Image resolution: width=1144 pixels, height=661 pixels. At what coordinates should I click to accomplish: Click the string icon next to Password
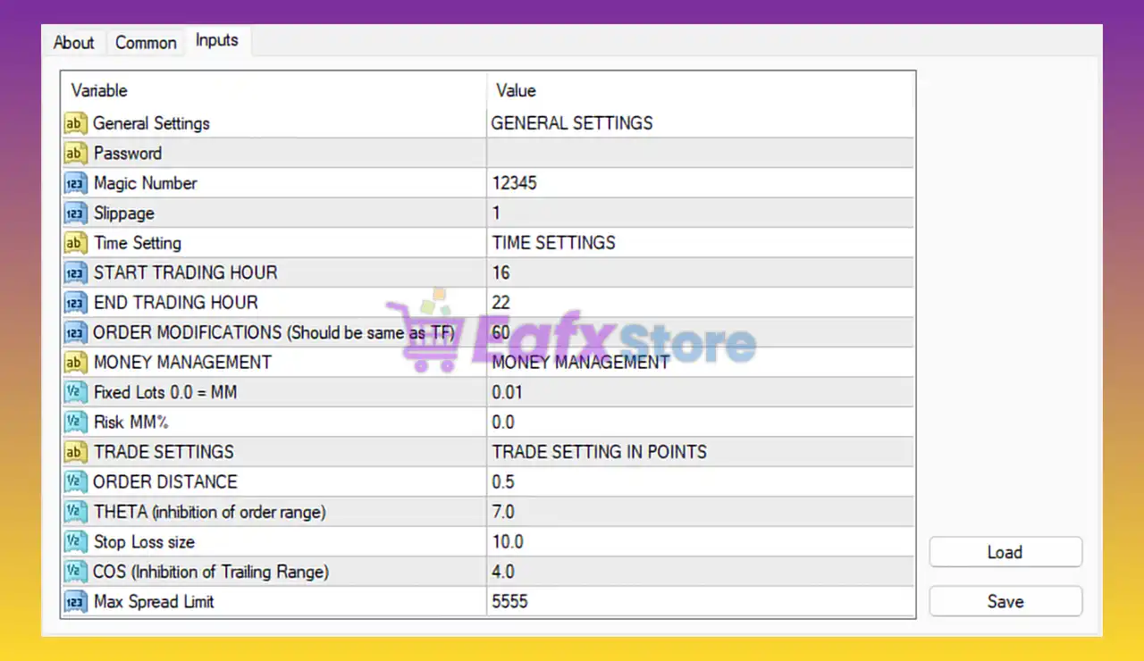pos(75,154)
